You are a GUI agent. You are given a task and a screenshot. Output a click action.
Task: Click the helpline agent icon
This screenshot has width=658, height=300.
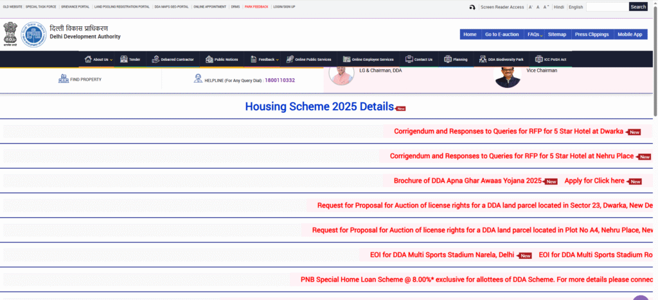tap(198, 79)
